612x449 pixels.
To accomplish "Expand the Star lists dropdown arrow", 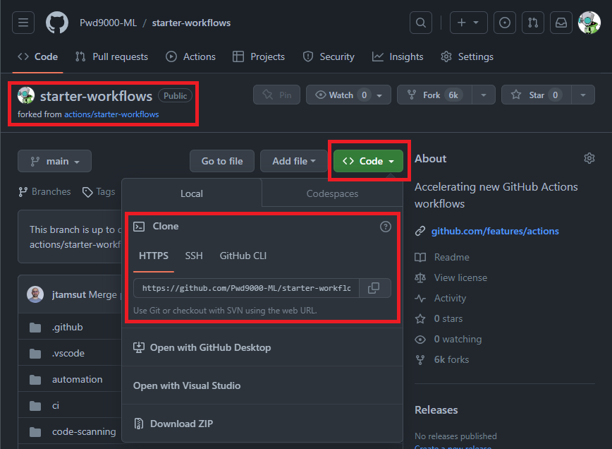I will coord(583,95).
